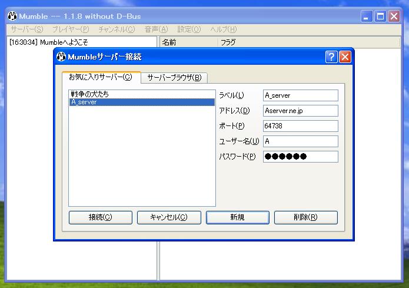
Task: Click the 削除 button to remove server
Action: click(305, 217)
